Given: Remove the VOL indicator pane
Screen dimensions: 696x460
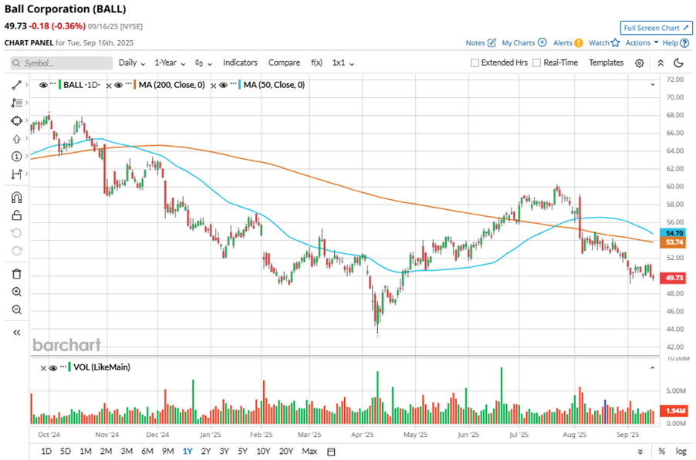Looking at the screenshot, I should (x=43, y=368).
